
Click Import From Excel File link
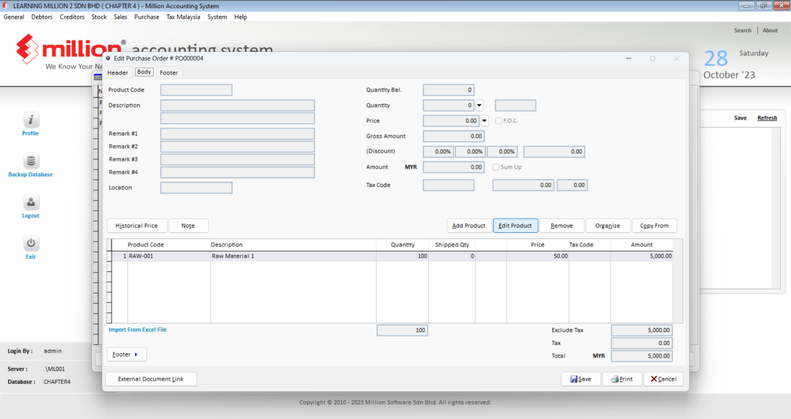137,330
